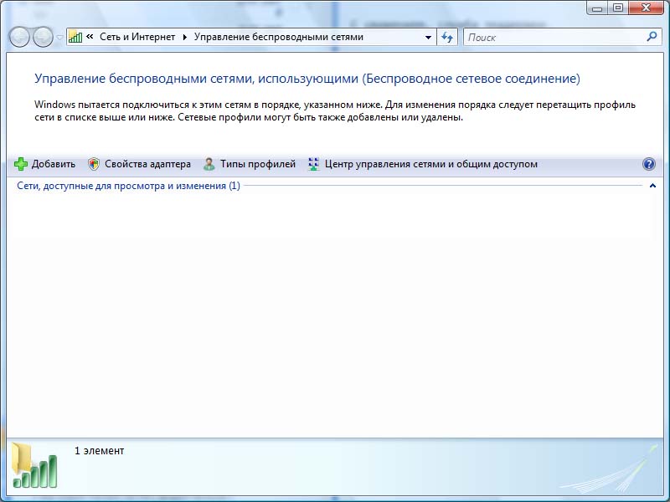Click the shield icon for adapter properties
670x502 pixels.
[94, 164]
